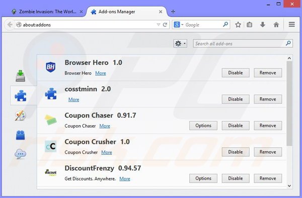Maximize the Firefox window
Viewport: 302px width, 198px height.
tap(278, 4)
